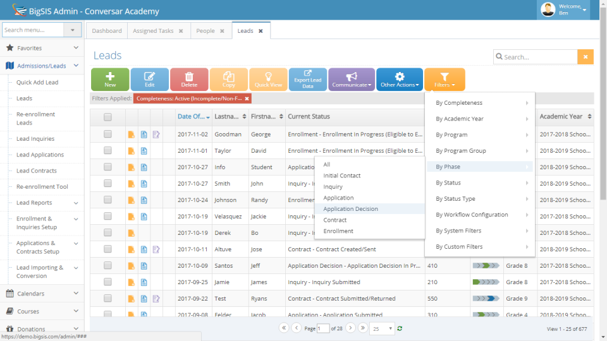Open Export Lead Data button
Viewport: 607px width, 341px height.
tap(308, 80)
